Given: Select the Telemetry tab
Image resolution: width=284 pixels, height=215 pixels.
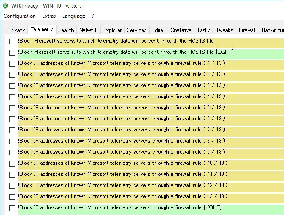Looking at the screenshot, I should (42, 29).
